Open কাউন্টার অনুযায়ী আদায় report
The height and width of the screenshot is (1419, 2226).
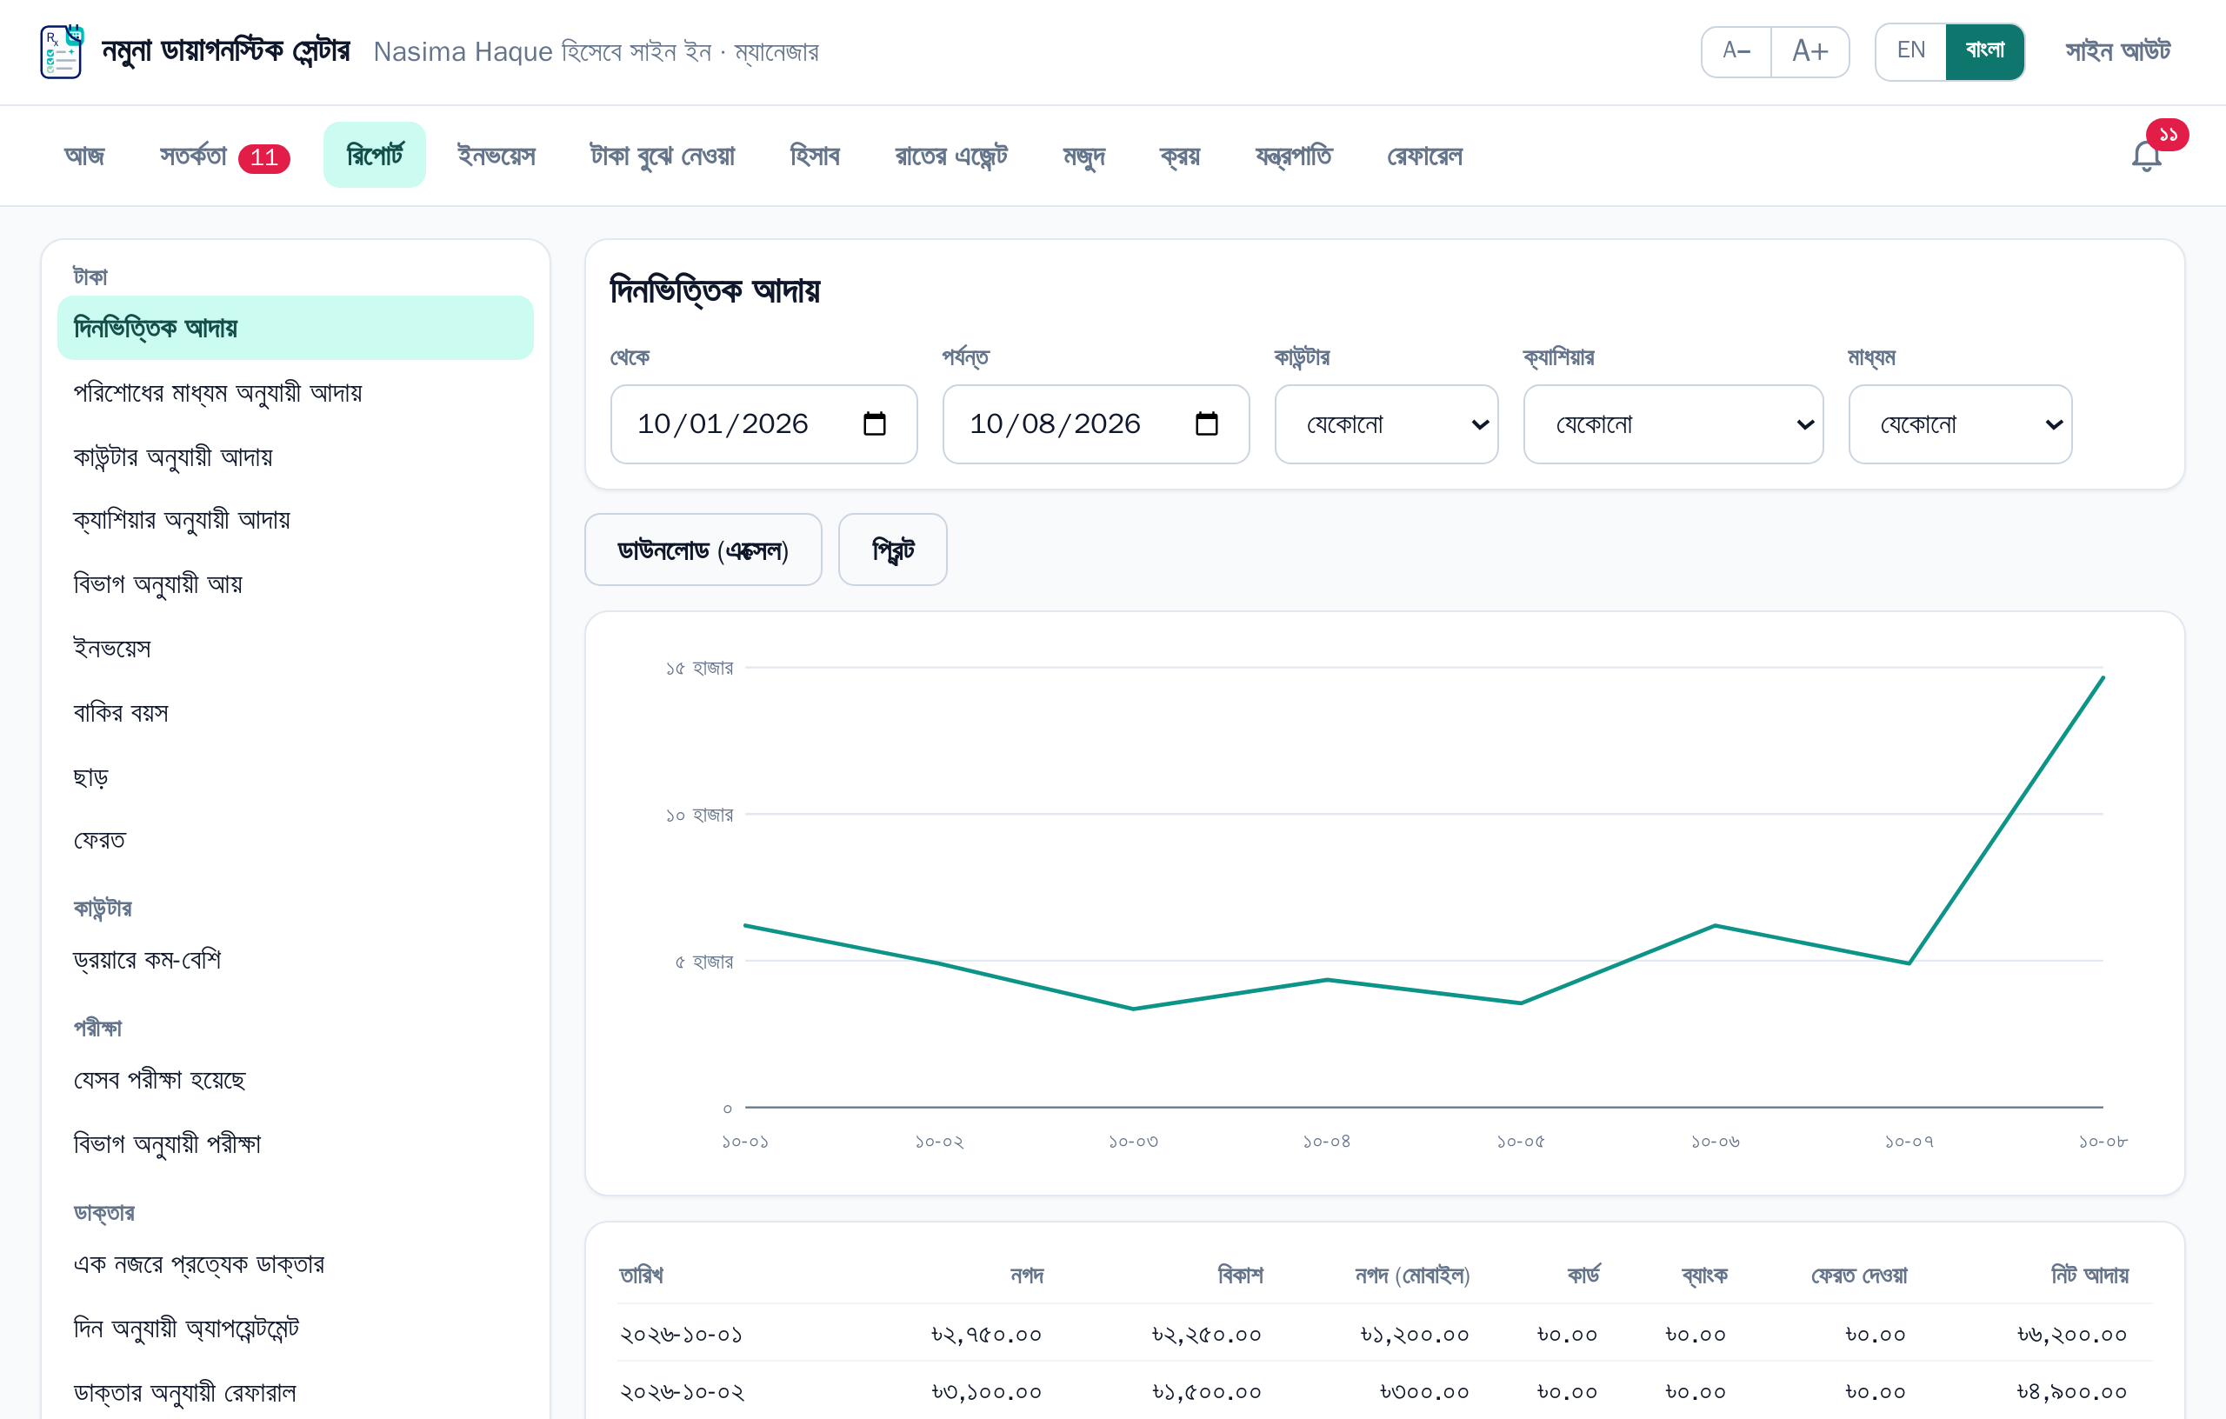click(x=295, y=456)
